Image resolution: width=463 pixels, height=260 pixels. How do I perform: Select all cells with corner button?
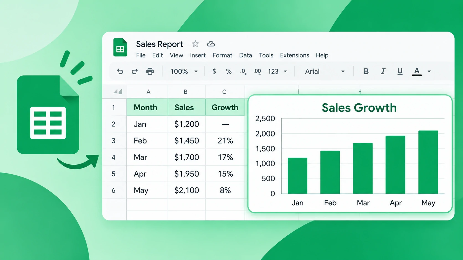(117, 91)
